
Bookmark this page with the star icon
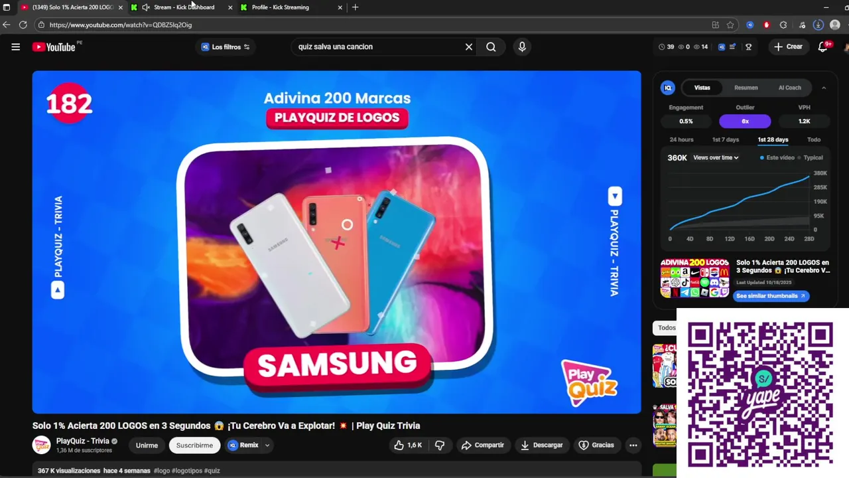[730, 25]
